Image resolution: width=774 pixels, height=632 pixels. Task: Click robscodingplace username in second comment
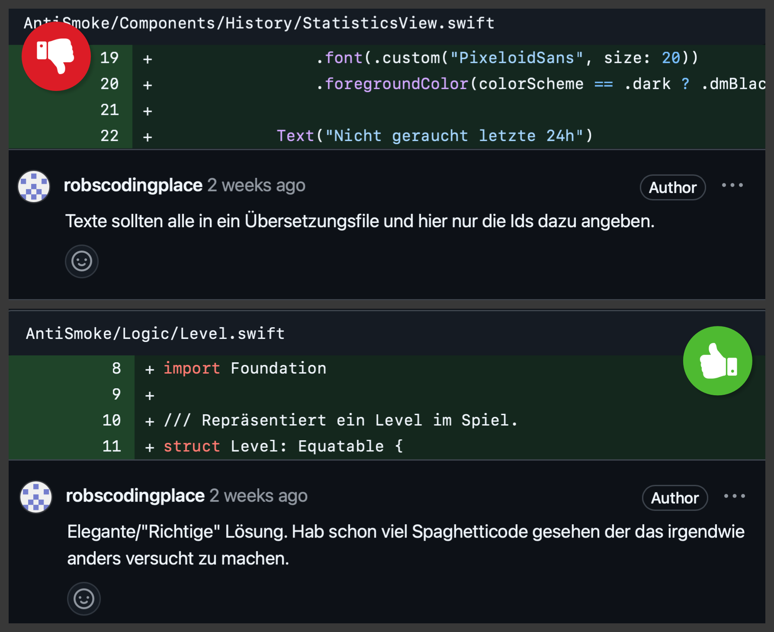click(135, 496)
